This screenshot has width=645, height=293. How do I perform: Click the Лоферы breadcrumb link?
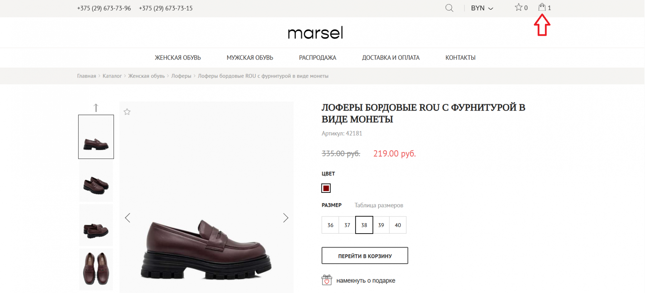[x=181, y=76]
